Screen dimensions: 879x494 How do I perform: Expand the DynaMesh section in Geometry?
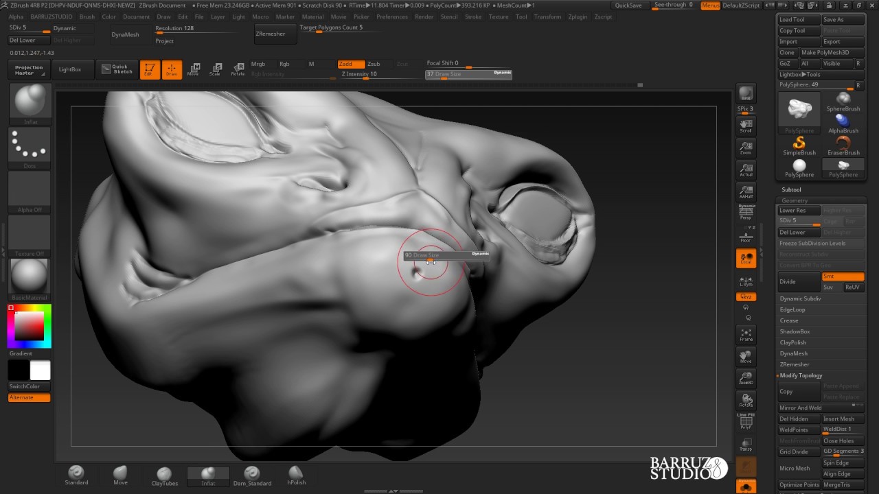coord(793,353)
